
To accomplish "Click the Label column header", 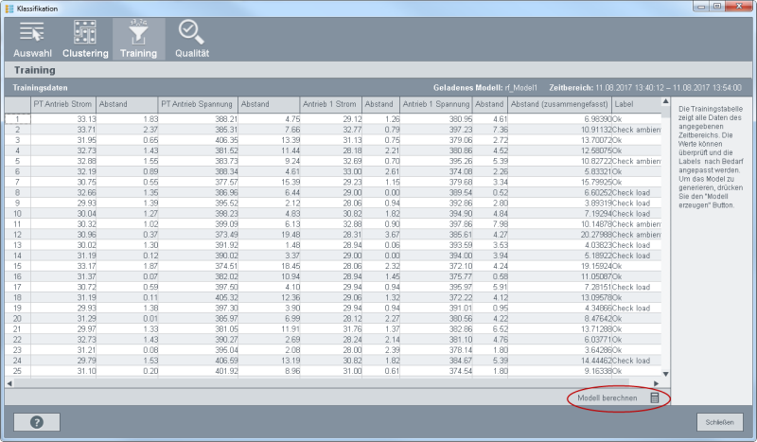I will [x=634, y=103].
